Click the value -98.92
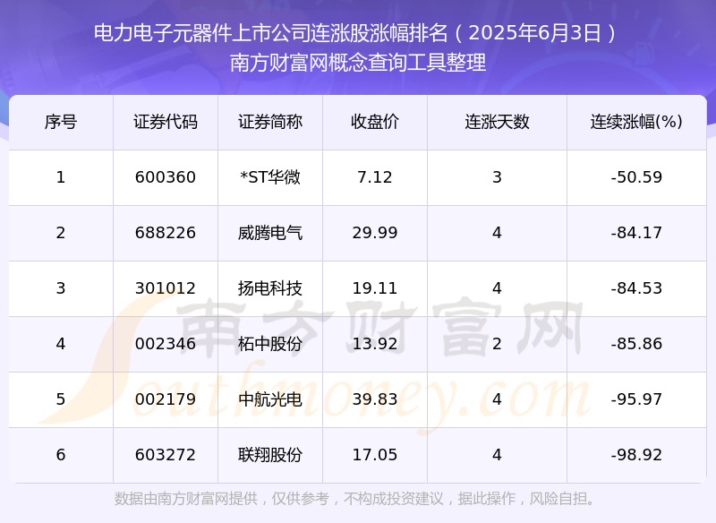Screen dimensions: 716x523 pos(636,455)
